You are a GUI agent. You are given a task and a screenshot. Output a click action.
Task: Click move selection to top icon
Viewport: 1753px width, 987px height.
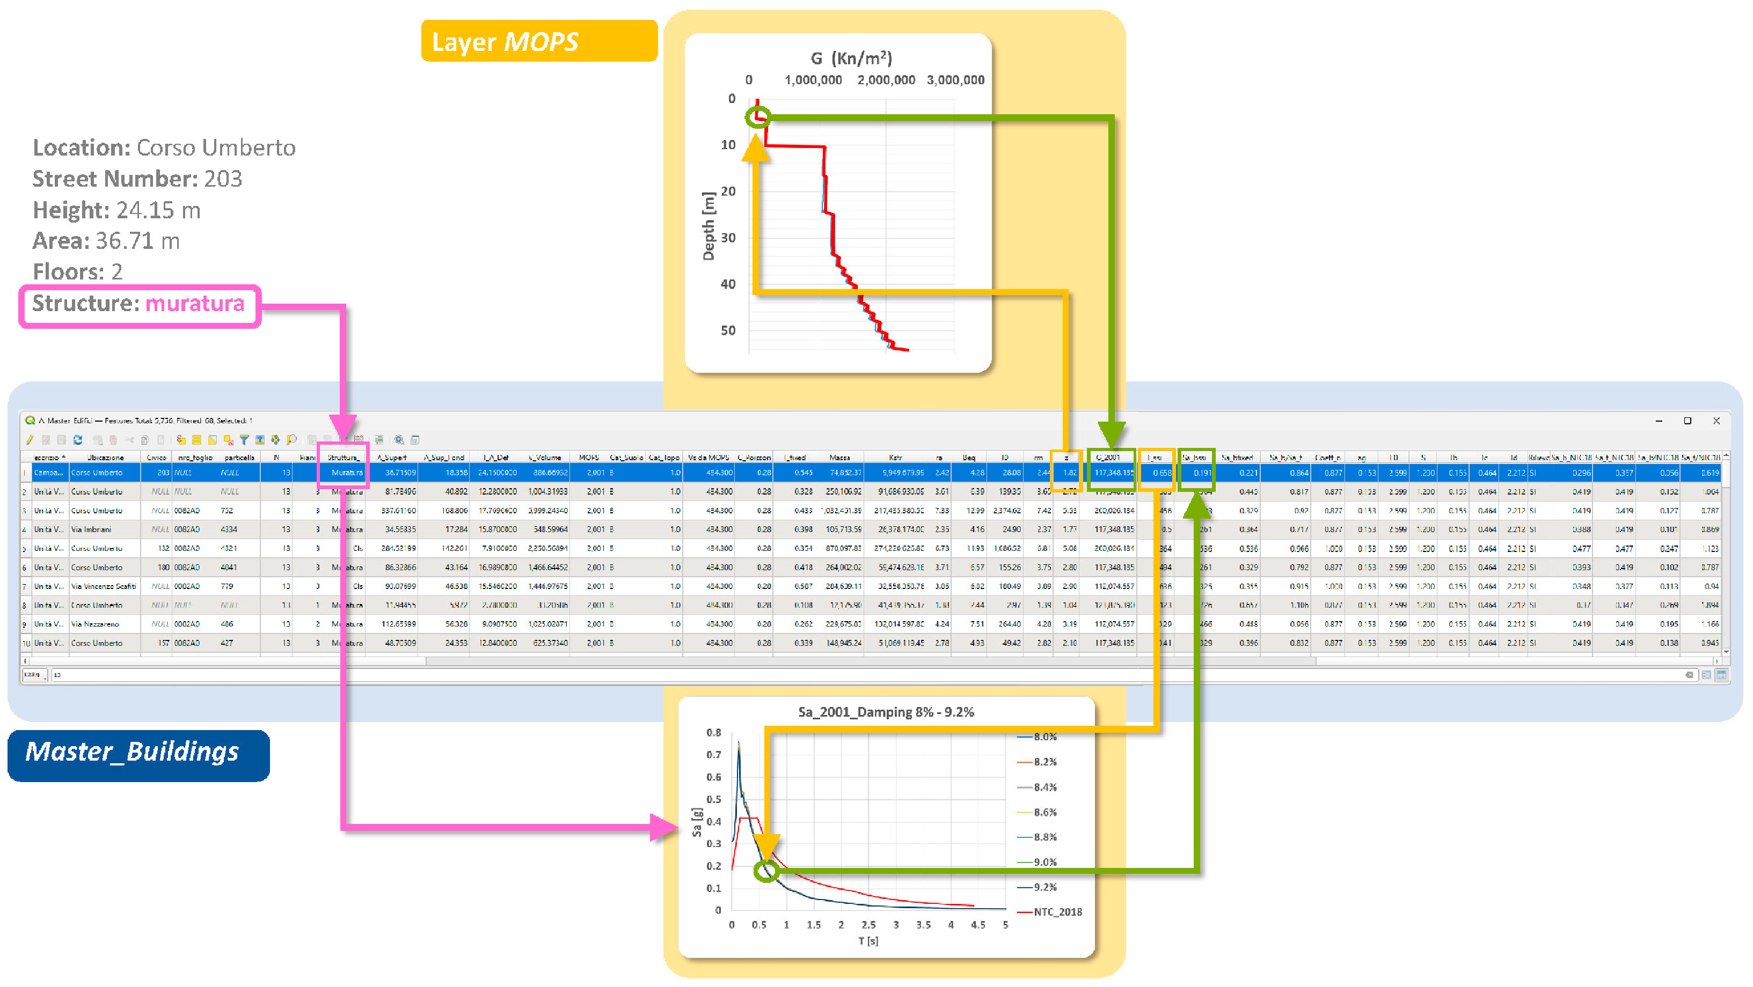260,440
